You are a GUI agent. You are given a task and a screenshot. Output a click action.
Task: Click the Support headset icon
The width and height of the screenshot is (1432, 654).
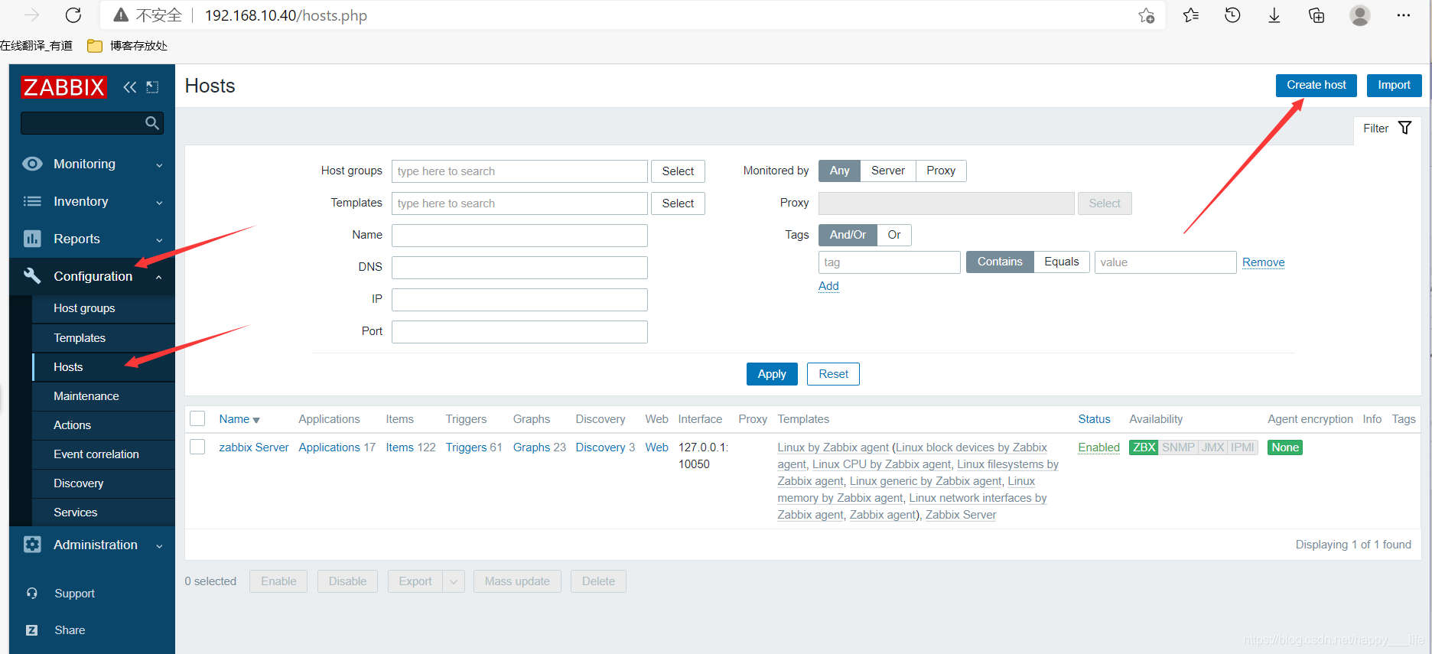tap(32, 594)
